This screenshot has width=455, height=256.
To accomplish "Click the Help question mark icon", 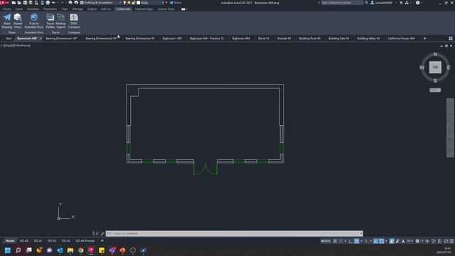I will point(417,3).
